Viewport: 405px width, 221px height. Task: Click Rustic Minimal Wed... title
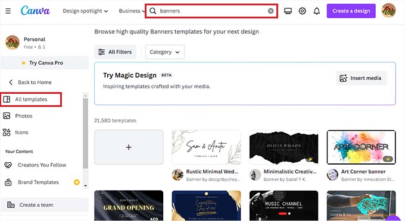212,172
